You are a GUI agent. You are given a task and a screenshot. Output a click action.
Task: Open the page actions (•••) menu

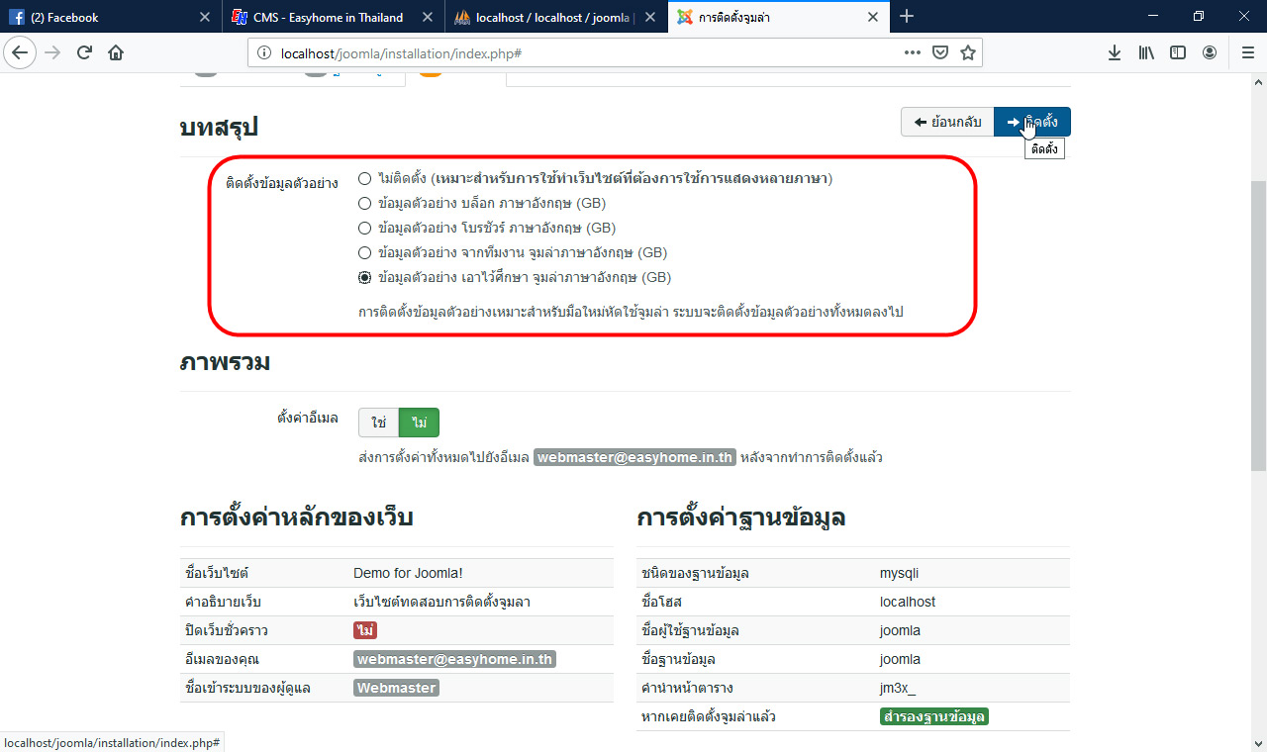coord(912,51)
